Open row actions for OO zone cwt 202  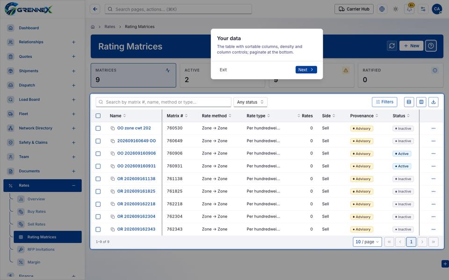tap(434, 128)
